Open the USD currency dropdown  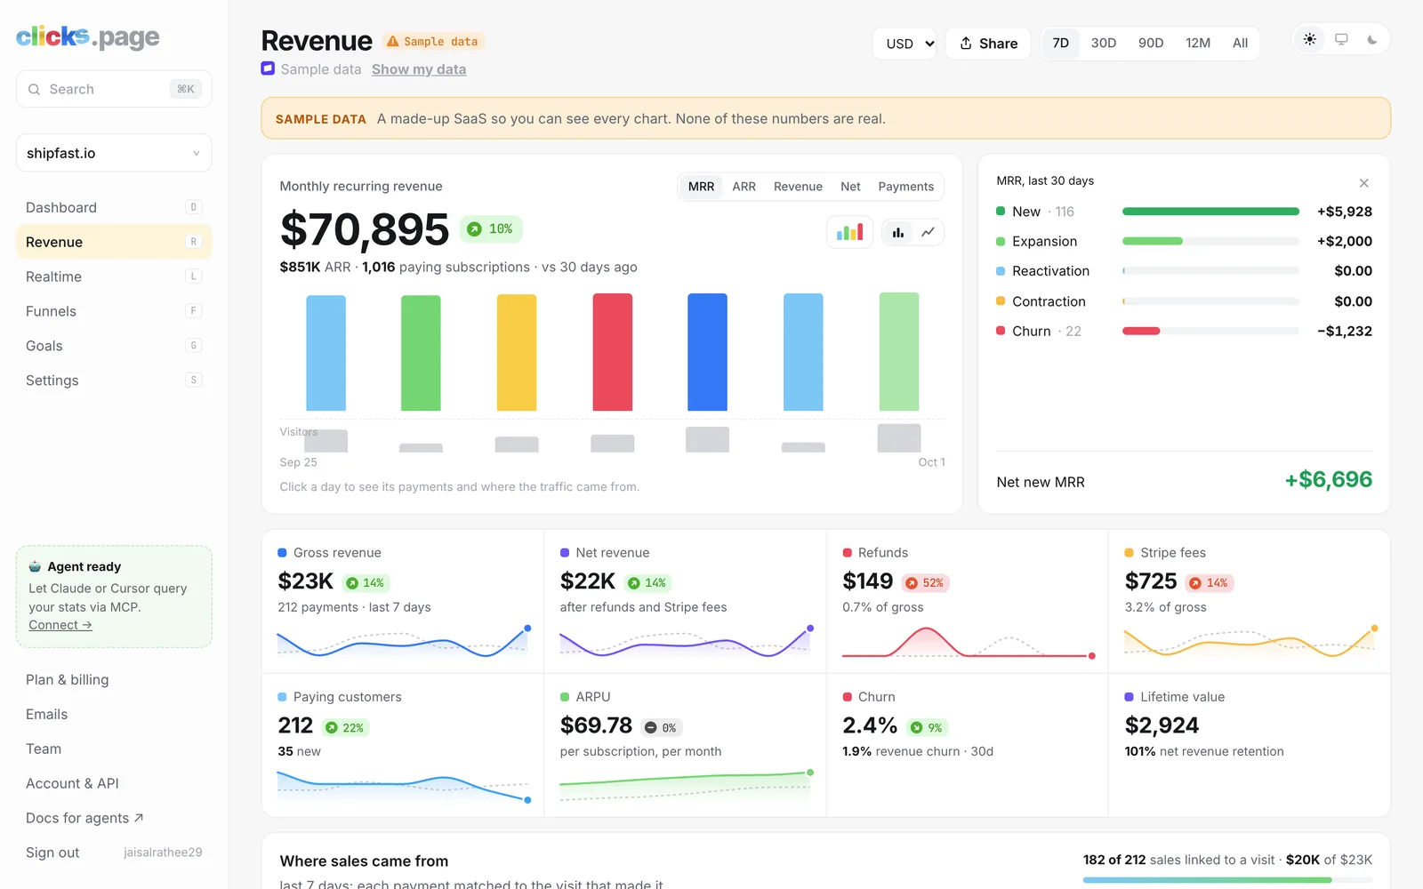[904, 44]
